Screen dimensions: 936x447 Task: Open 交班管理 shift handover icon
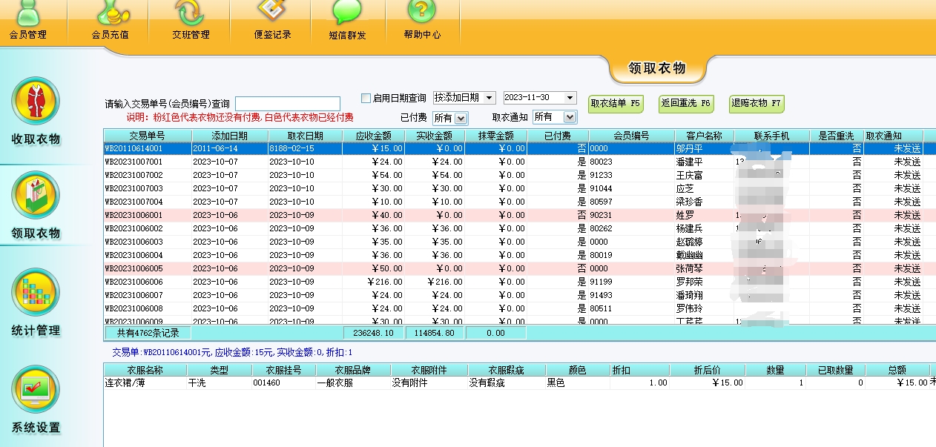coord(191,13)
